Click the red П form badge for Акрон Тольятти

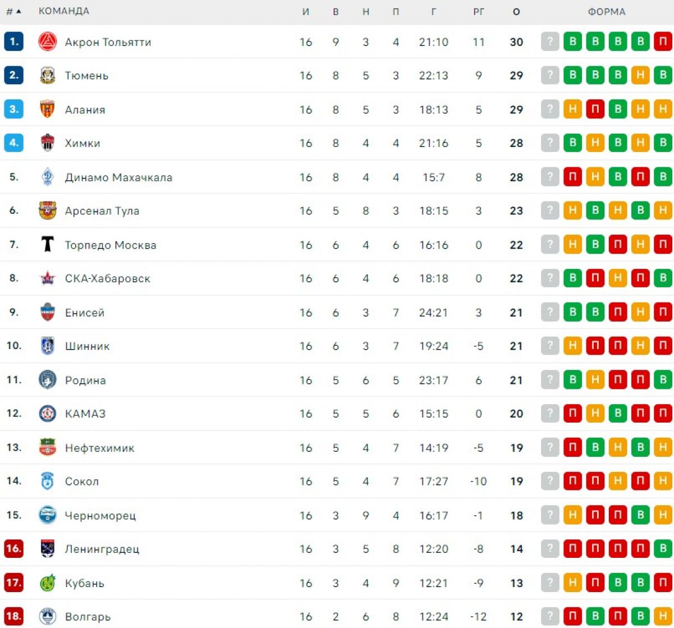click(x=663, y=42)
